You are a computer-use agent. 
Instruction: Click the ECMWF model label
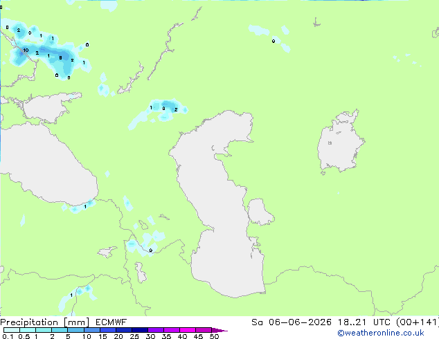coord(111,322)
